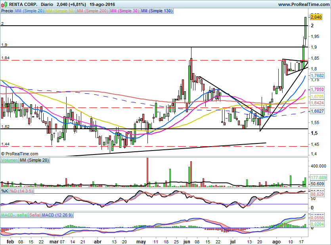
Task: Click the yellow 2,040 current price tag
Action: (316, 17)
